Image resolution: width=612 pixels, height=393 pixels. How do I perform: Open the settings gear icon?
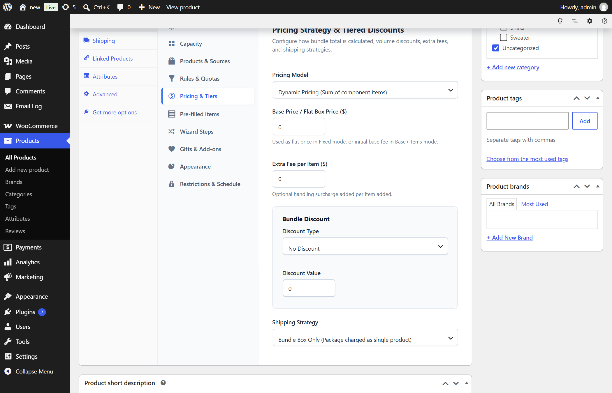(590, 21)
